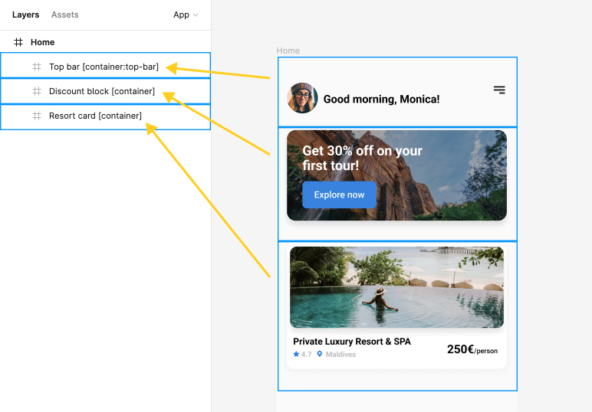The image size is (592, 412).
Task: Click the Home frame label on canvas
Action: 288,51
